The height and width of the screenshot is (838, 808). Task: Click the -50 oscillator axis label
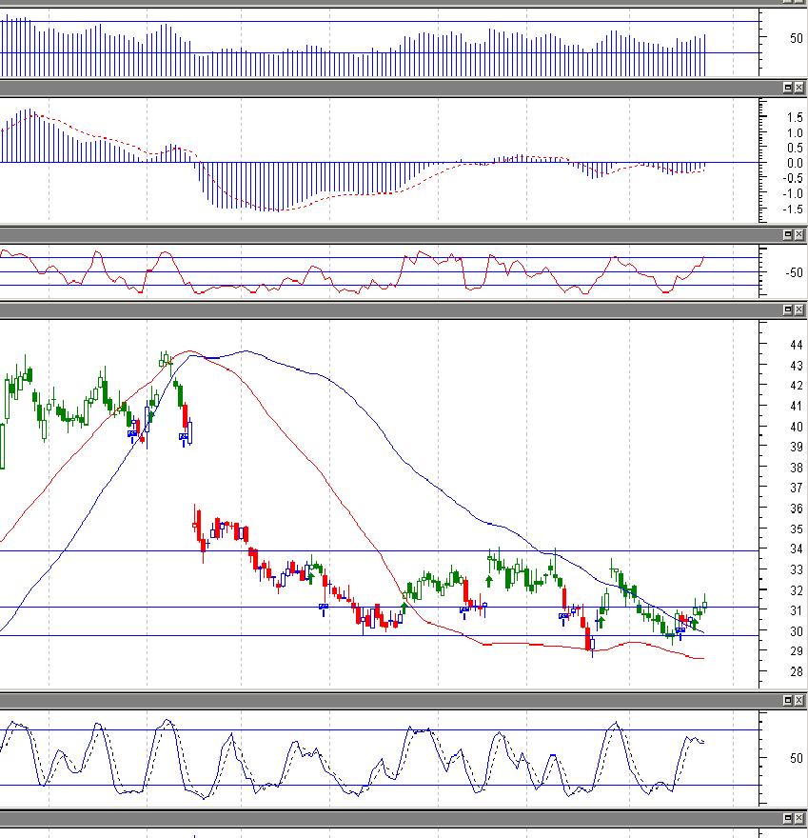point(794,272)
